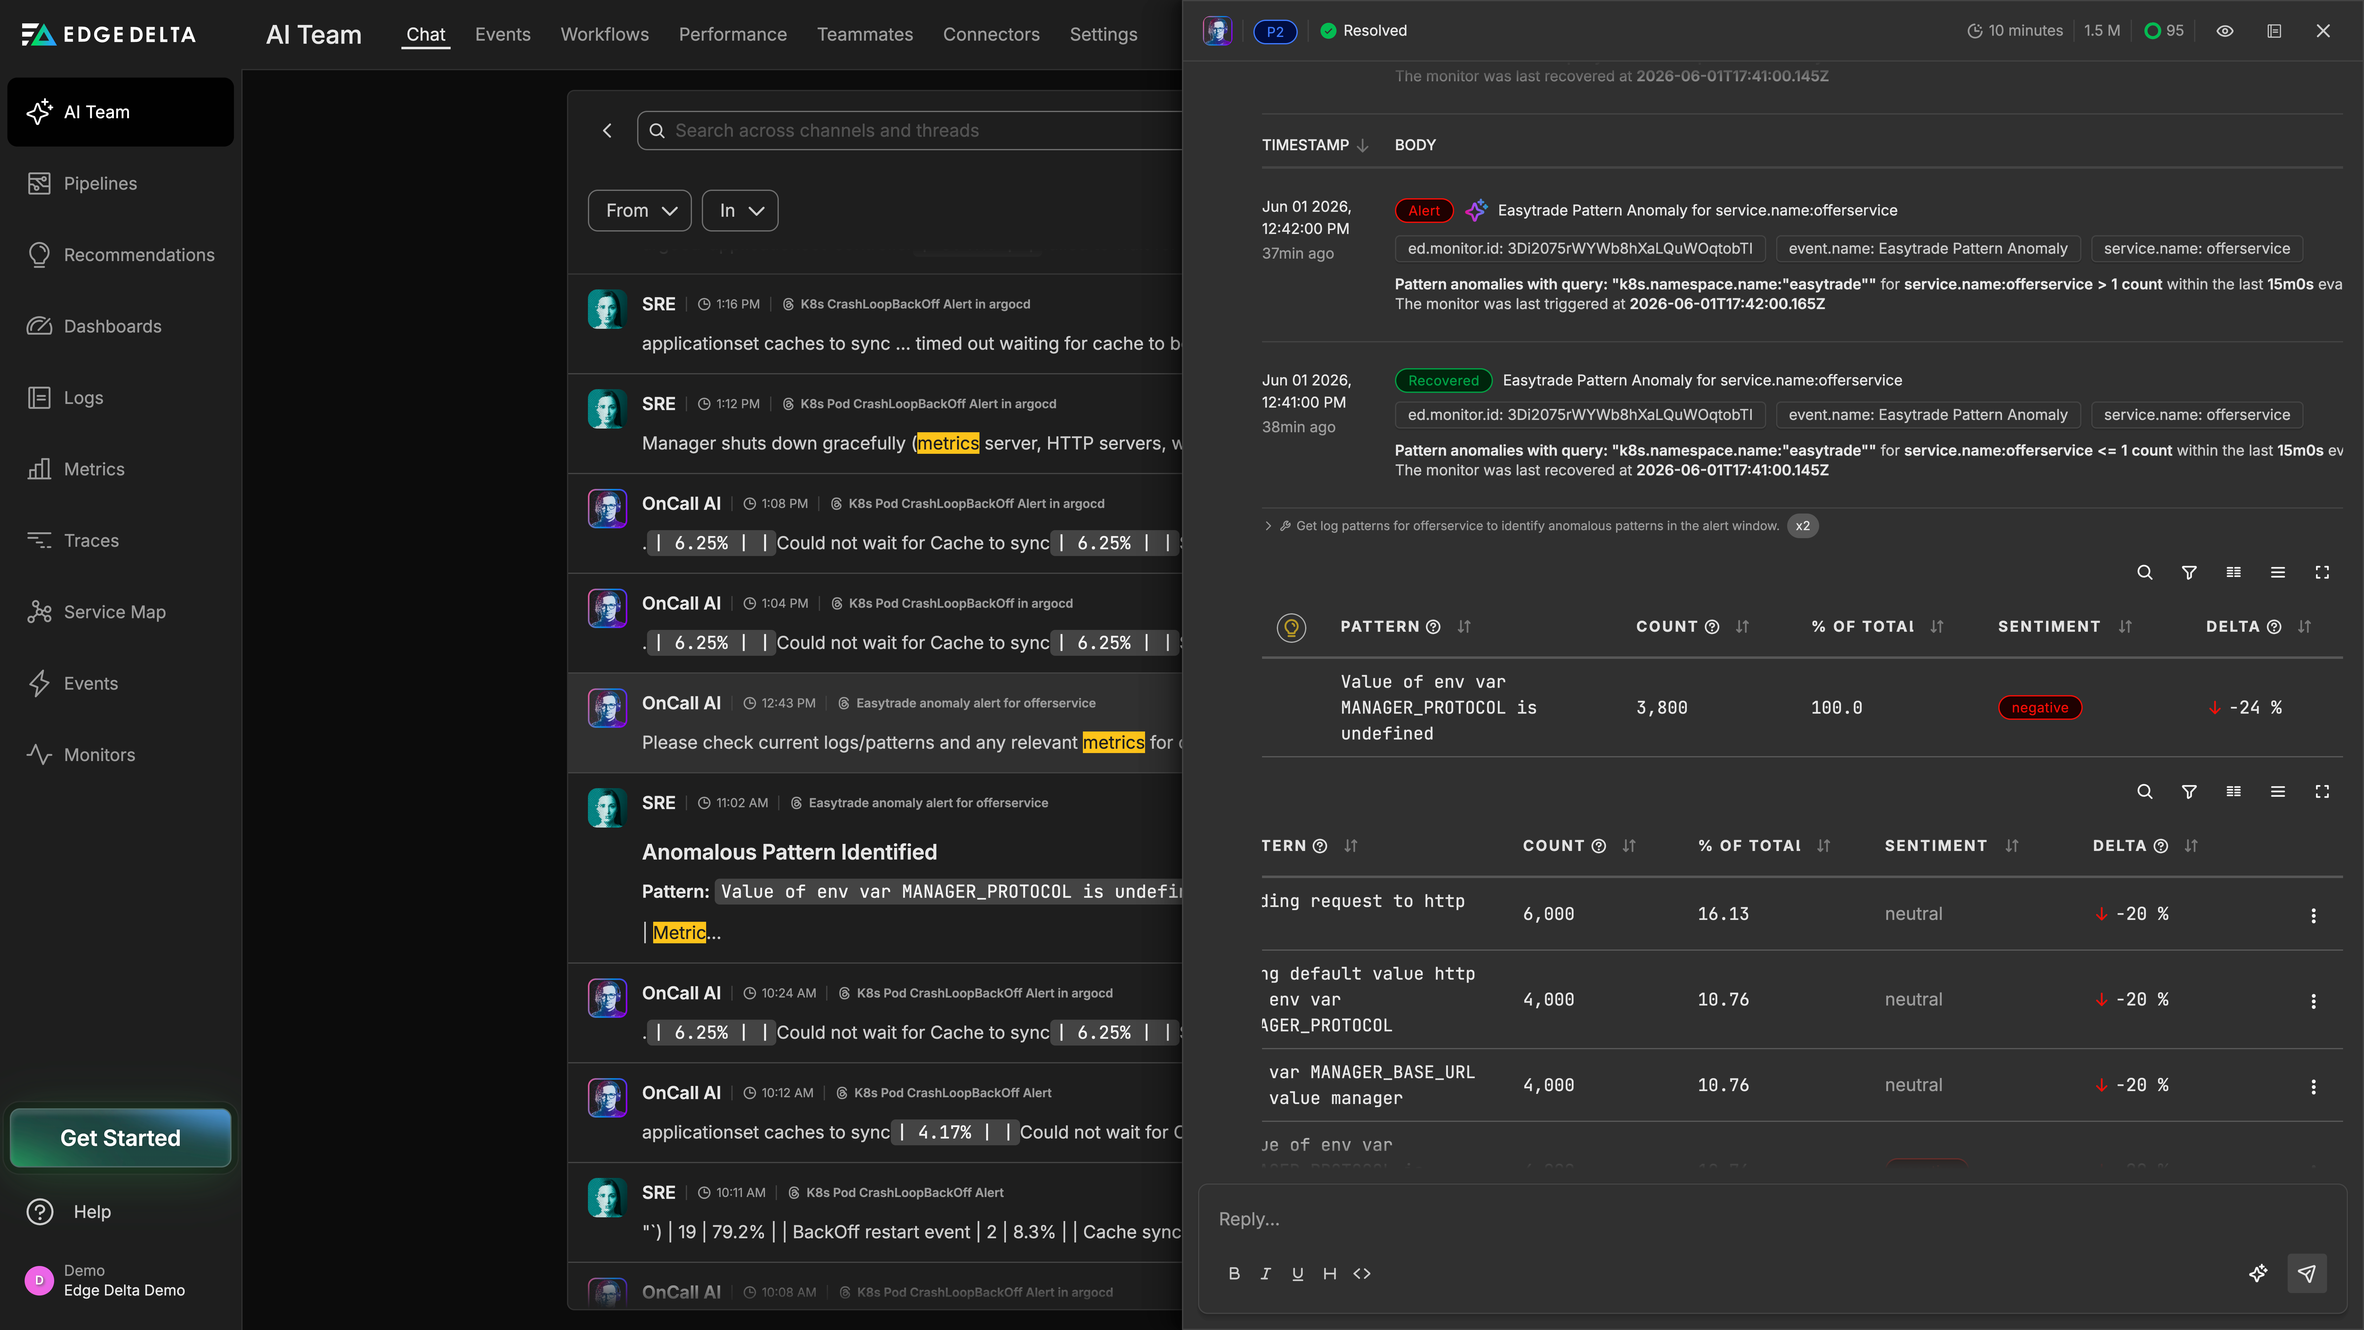
Task: Open Pipelines in the sidebar
Action: [x=120, y=183]
